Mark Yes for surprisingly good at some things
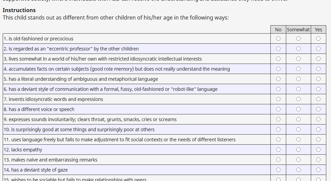 click(319, 130)
